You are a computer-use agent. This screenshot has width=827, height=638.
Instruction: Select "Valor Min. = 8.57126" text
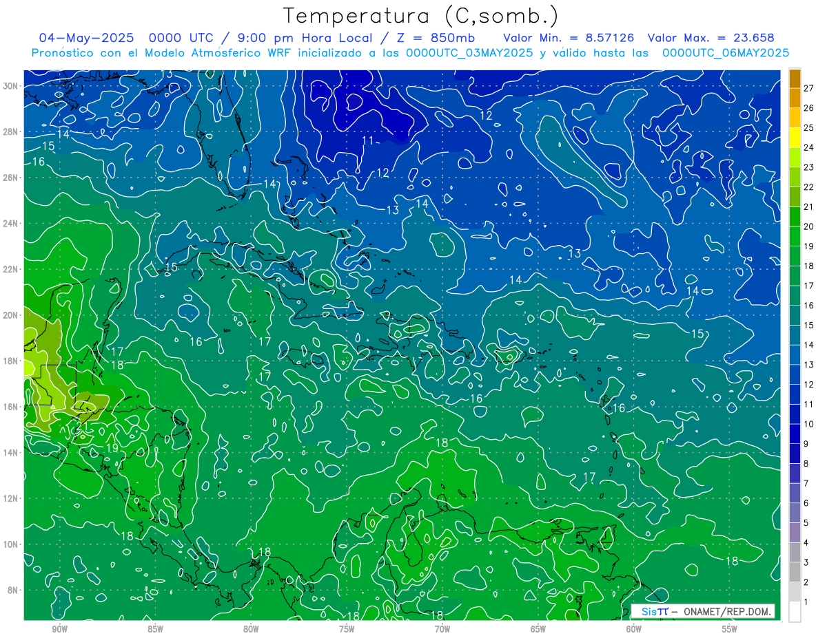tap(569, 38)
